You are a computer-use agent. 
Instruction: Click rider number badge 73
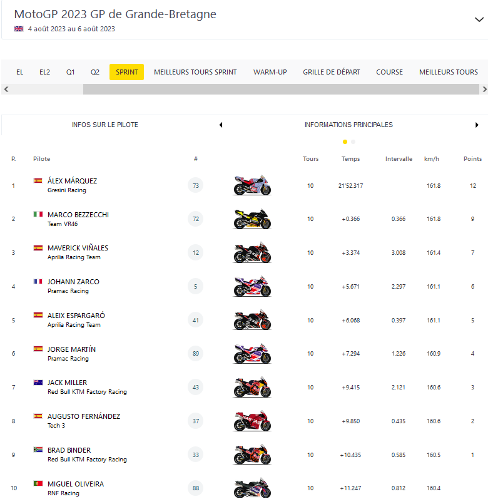(196, 185)
